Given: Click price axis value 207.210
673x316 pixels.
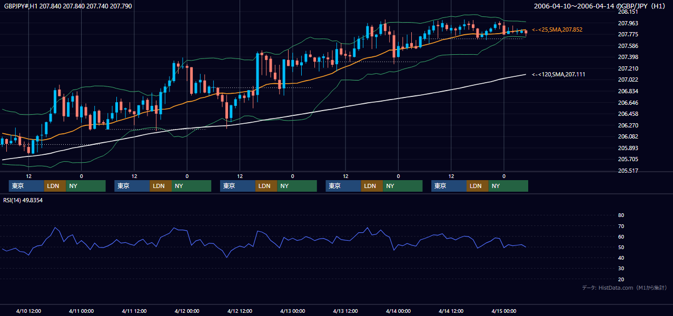Looking at the screenshot, I should 628,68.
